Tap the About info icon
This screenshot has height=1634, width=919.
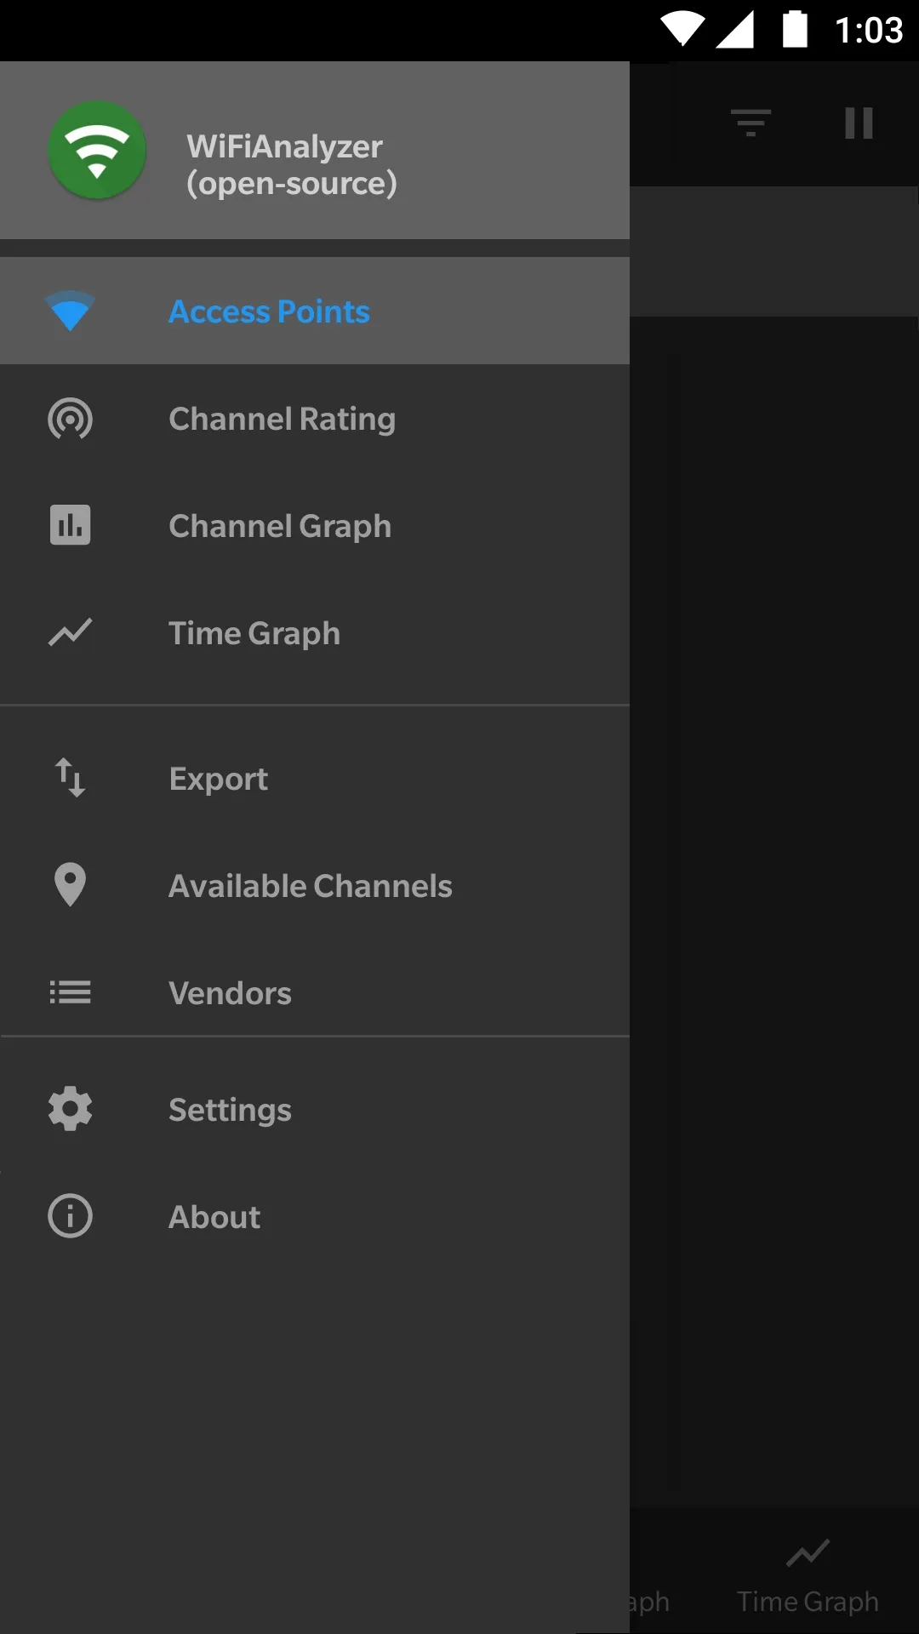click(x=70, y=1216)
